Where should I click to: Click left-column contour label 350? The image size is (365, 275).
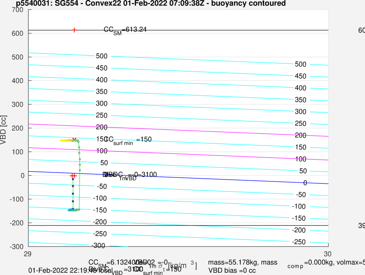(x=102, y=92)
